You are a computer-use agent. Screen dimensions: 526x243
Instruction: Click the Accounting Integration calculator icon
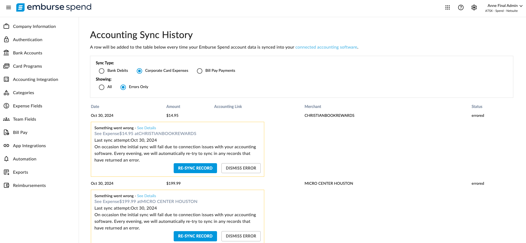6,79
